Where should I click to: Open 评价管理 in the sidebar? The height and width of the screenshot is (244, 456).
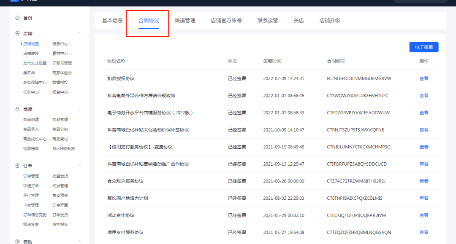[31, 196]
